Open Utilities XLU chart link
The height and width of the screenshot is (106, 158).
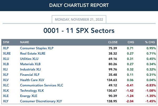(x=29, y=59)
